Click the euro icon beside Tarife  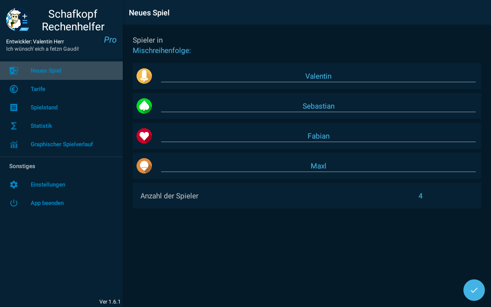click(x=14, y=89)
